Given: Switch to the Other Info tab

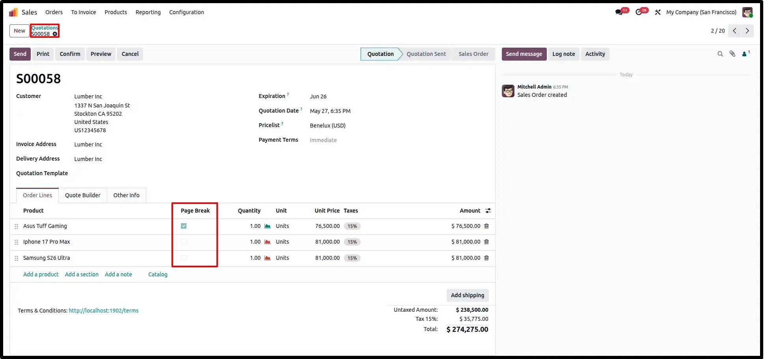Looking at the screenshot, I should click(x=127, y=195).
